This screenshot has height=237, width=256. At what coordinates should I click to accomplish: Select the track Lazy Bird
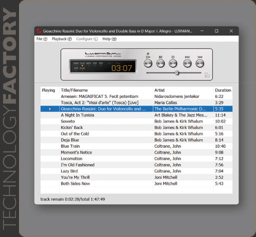[137, 171]
